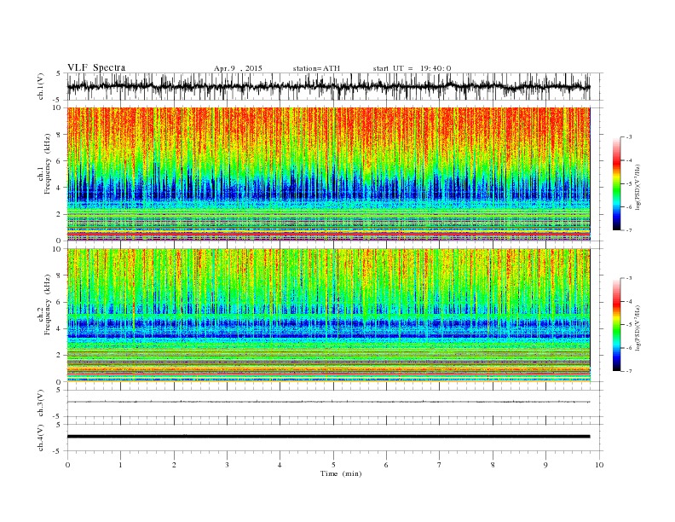Click the "Time (min)" axis label

(341, 473)
